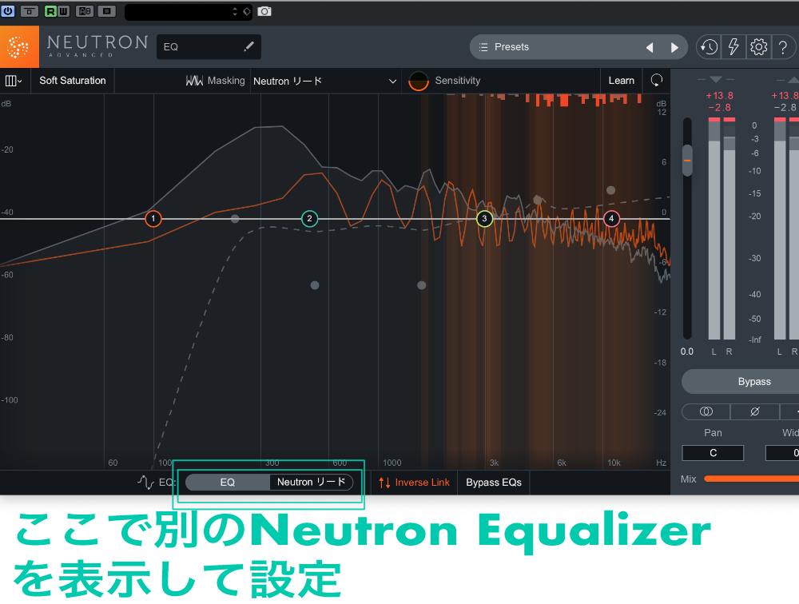The height and width of the screenshot is (604, 799).
Task: Enable the R read automation button
Action: click(x=50, y=11)
